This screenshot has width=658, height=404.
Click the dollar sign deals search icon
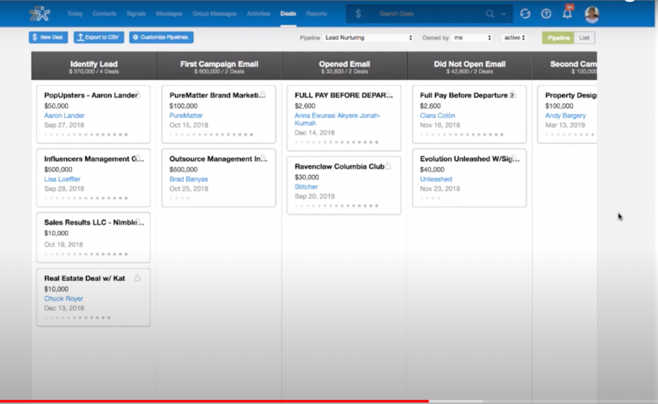358,14
